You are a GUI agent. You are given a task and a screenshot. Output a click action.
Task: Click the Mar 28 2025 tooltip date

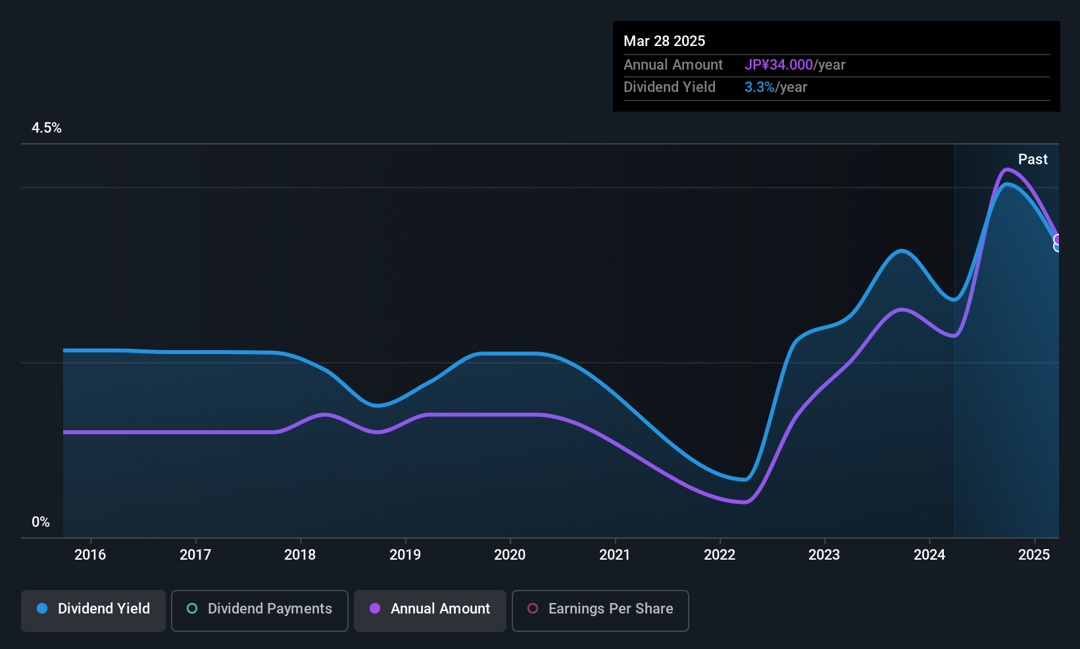click(664, 41)
